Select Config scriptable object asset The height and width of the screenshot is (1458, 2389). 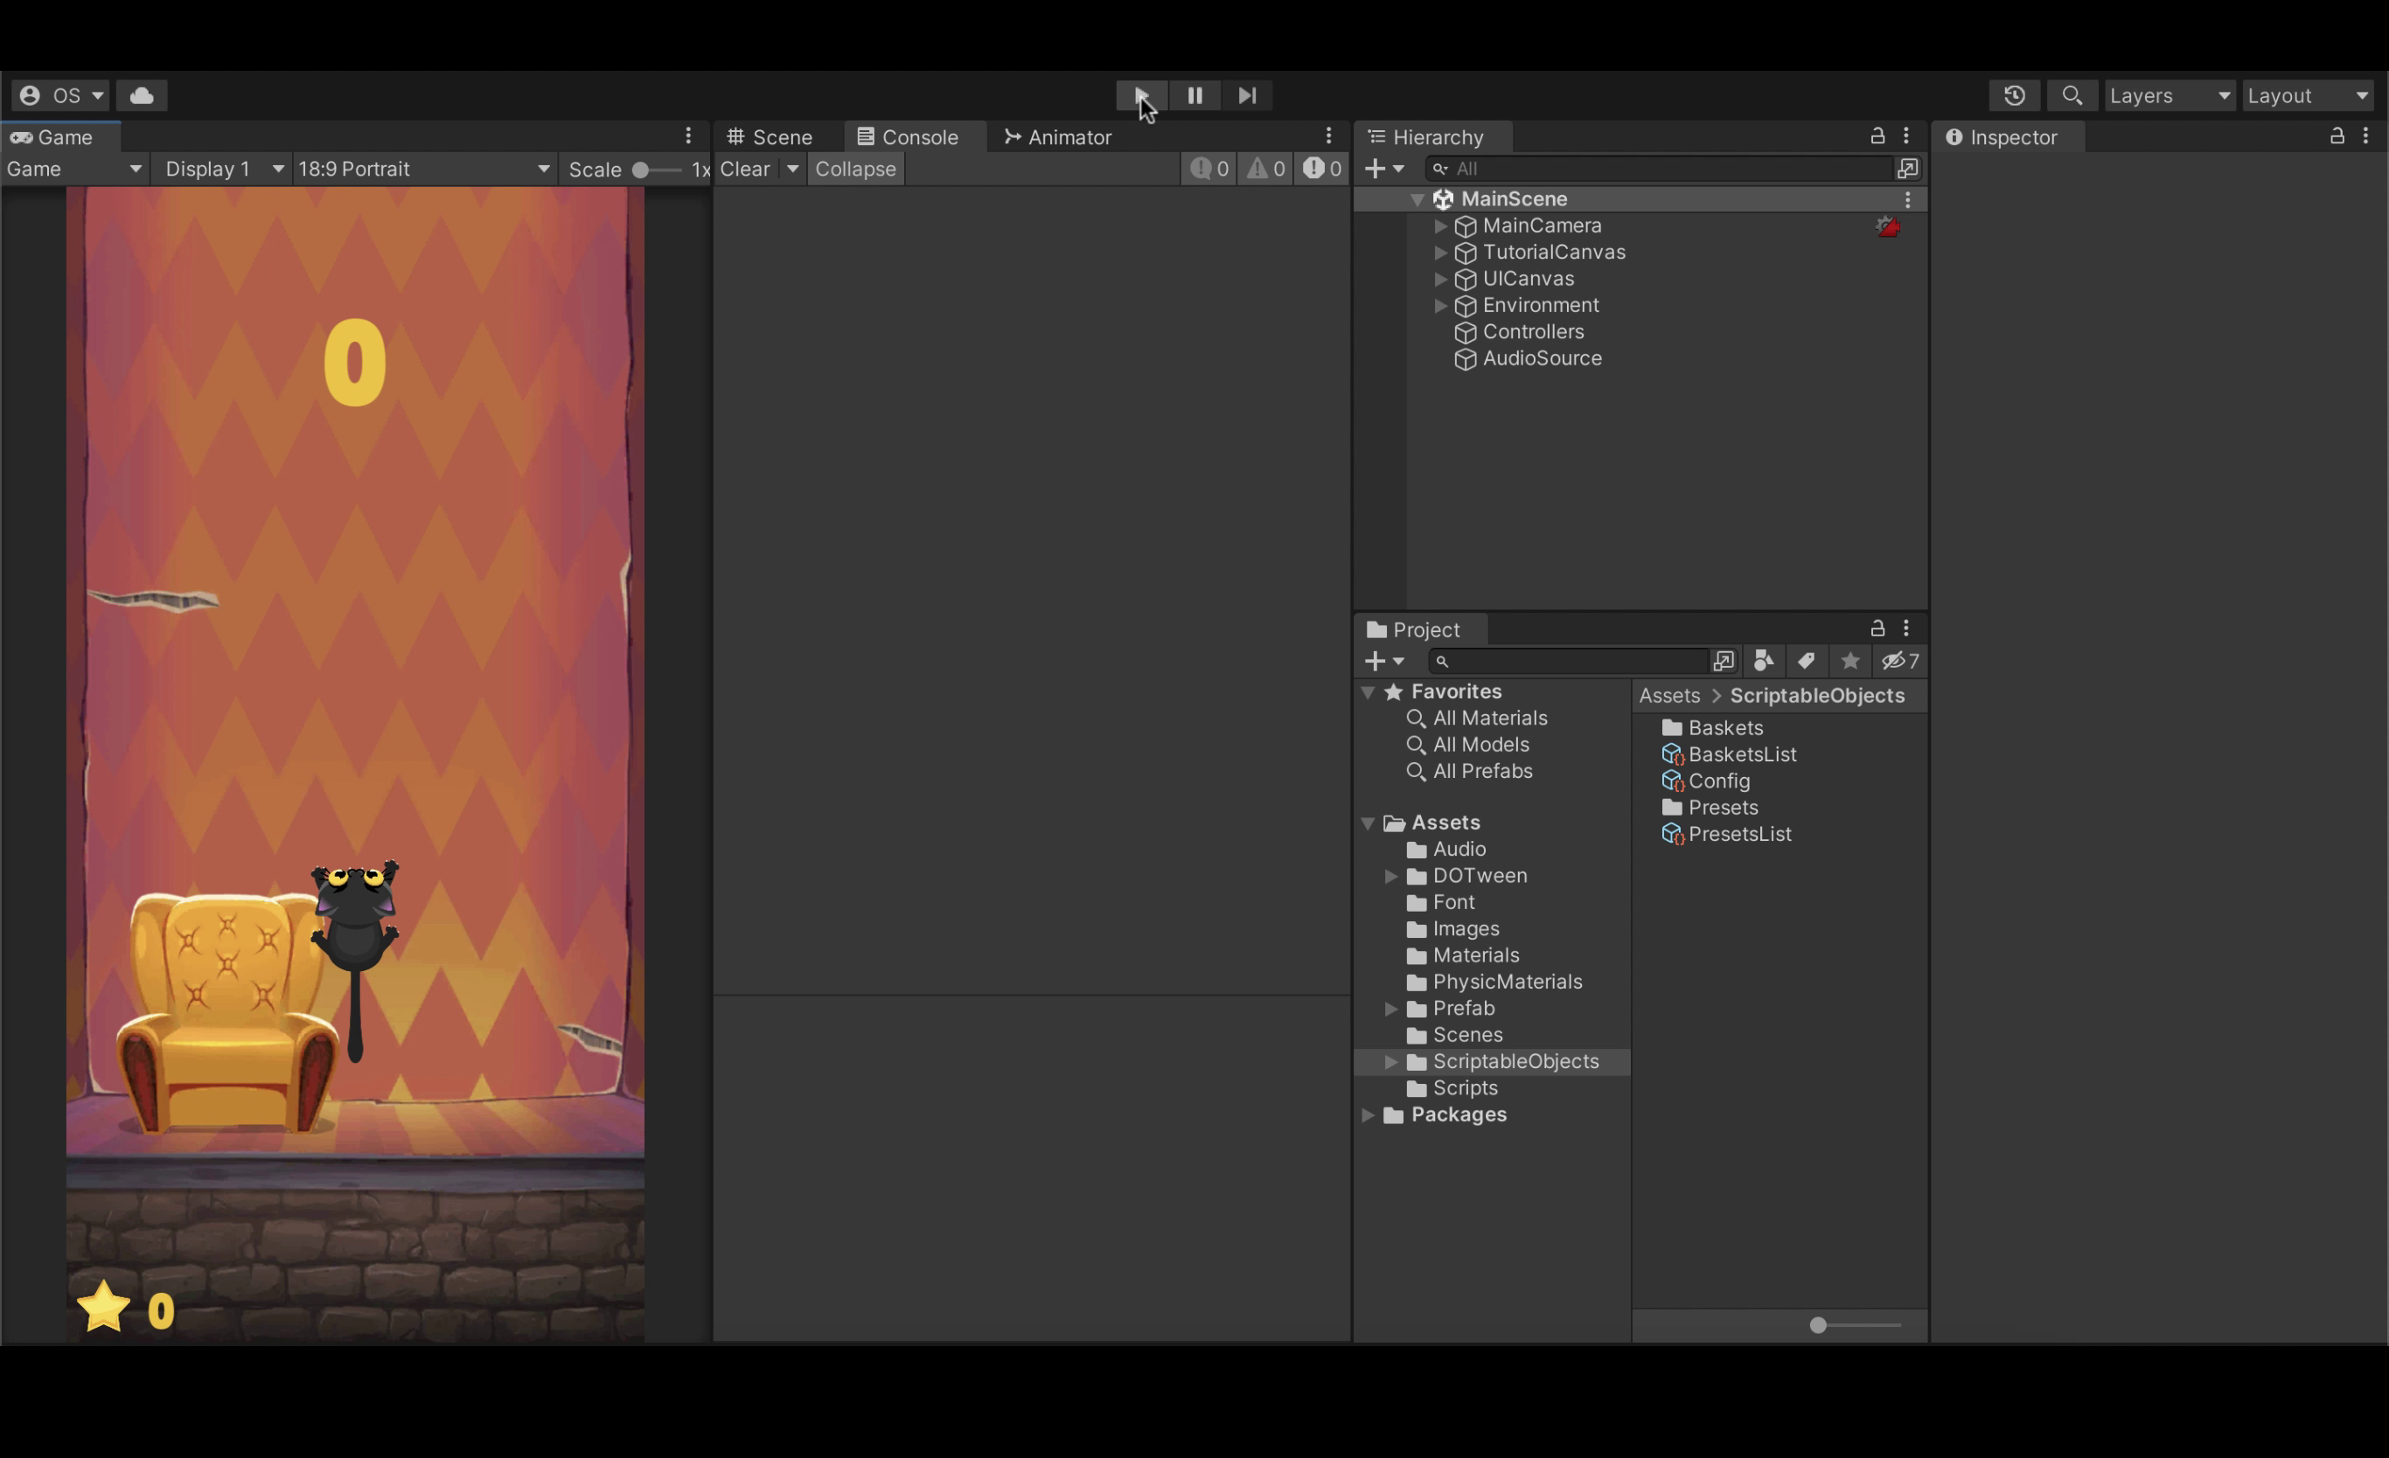pos(1717,780)
